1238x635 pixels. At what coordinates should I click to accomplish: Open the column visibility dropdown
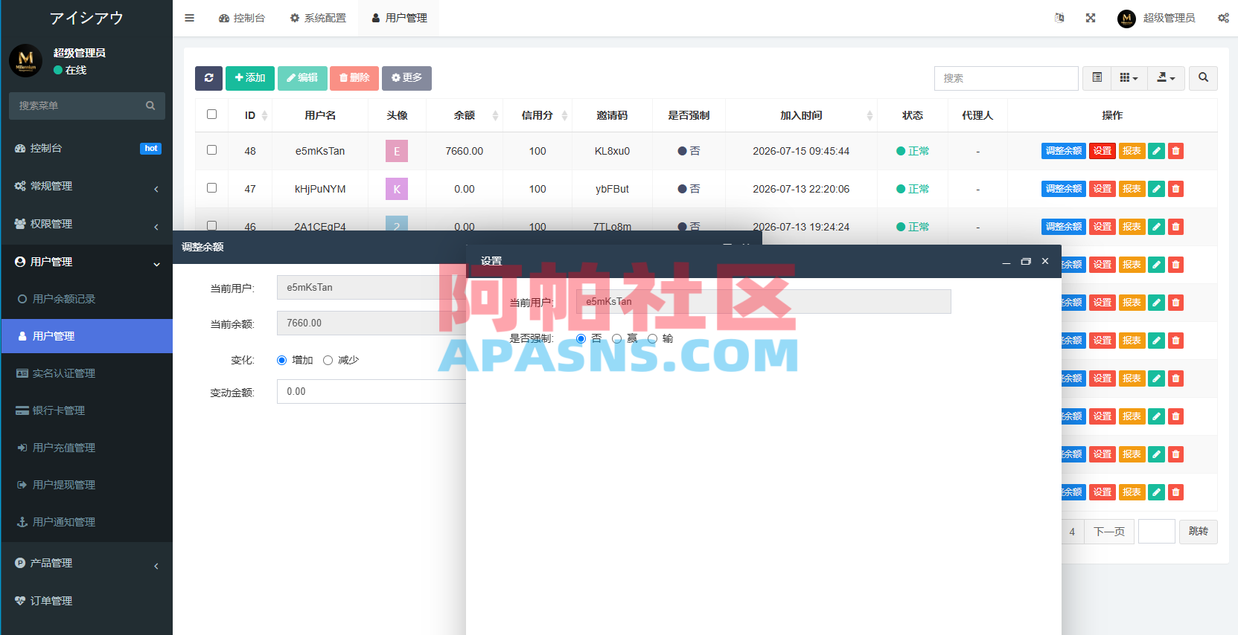click(x=1129, y=78)
